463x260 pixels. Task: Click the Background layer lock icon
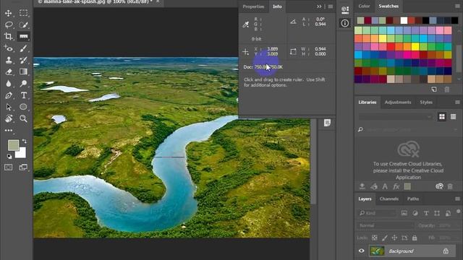click(x=446, y=251)
